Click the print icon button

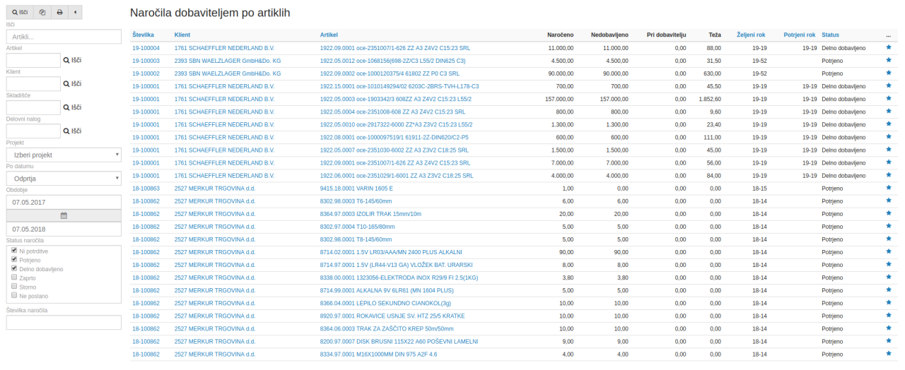[60, 12]
